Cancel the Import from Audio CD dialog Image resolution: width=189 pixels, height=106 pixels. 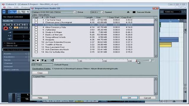click(147, 98)
